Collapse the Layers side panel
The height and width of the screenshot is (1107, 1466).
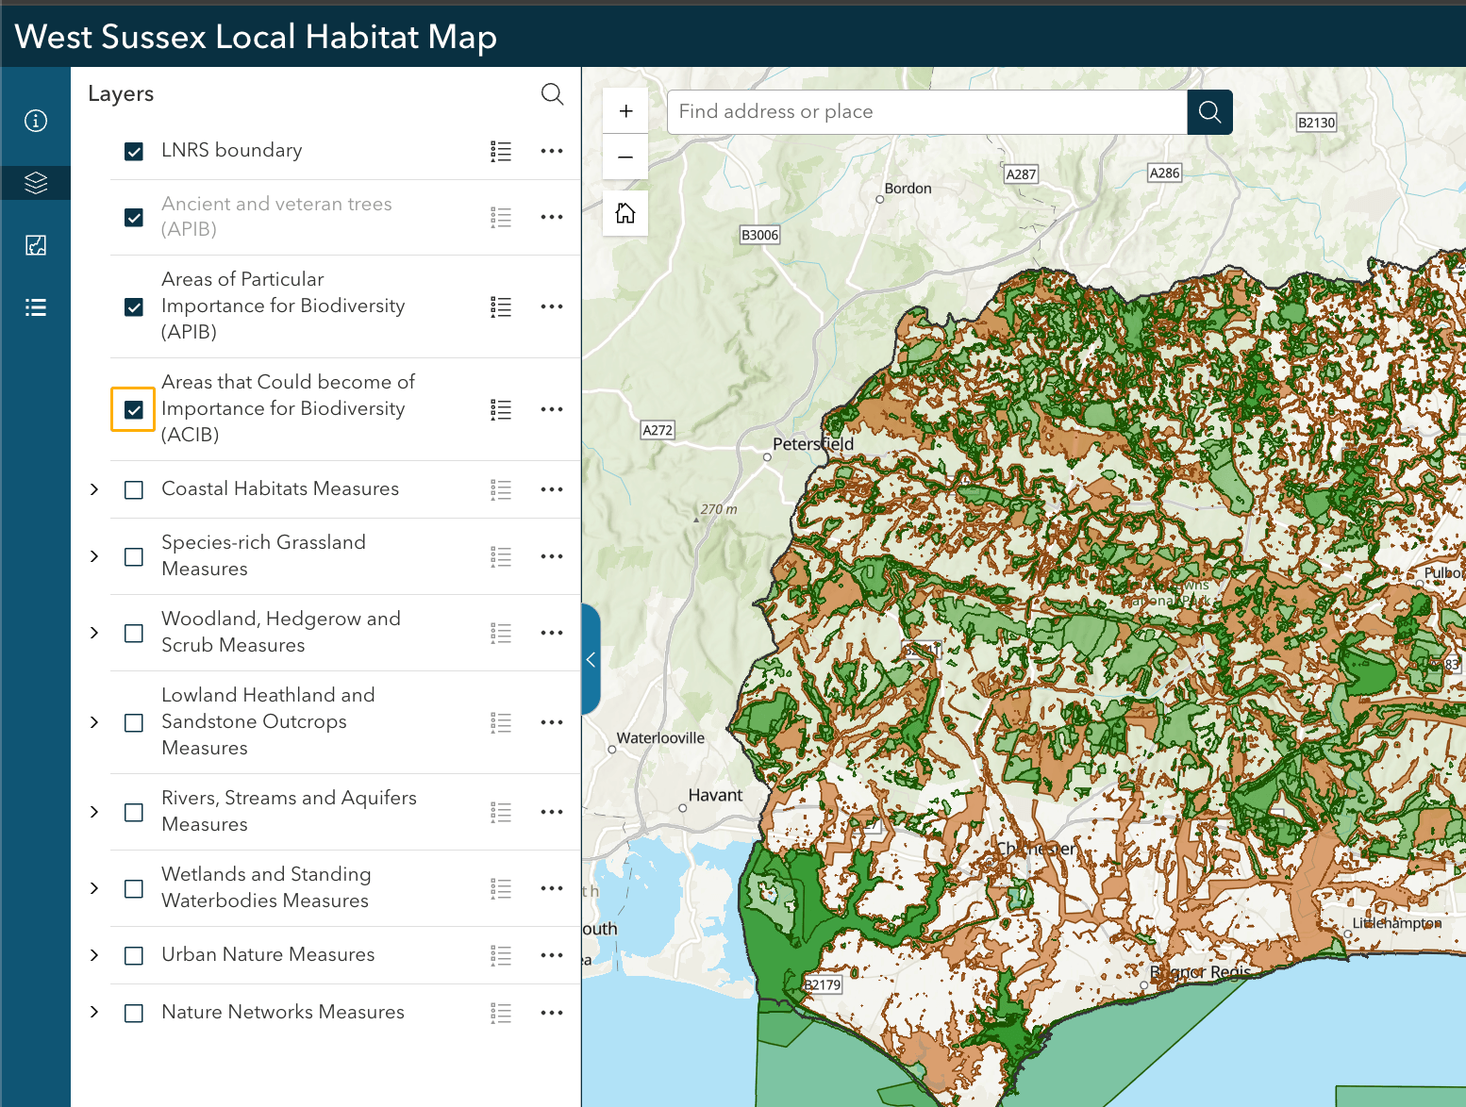pyautogui.click(x=591, y=660)
